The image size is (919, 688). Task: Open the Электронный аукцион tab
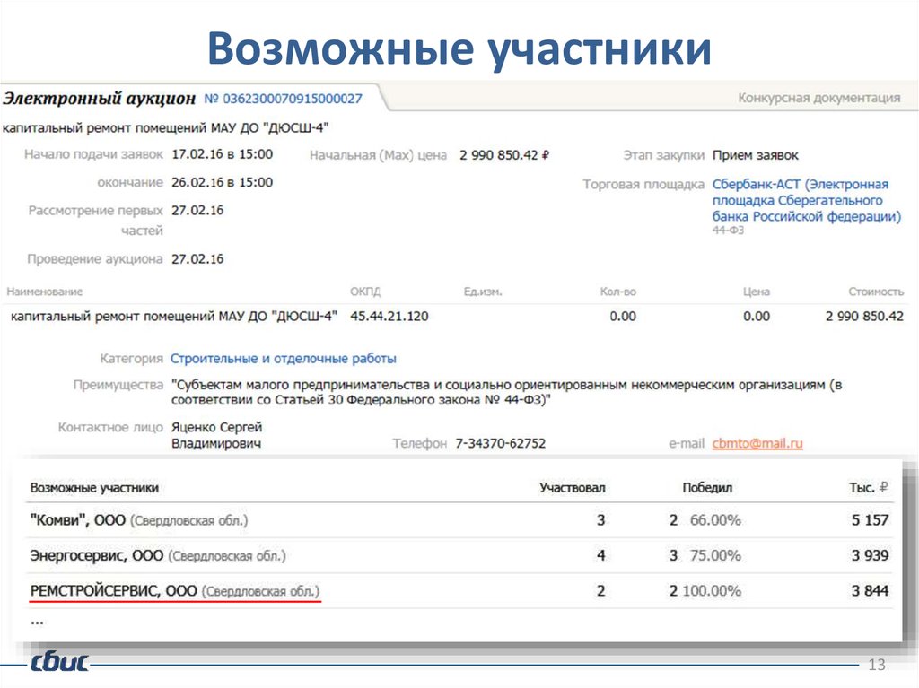point(99,99)
